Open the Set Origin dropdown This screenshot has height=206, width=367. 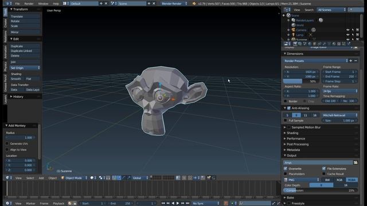point(25,68)
